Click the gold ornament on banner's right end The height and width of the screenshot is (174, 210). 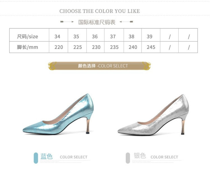tap(147, 66)
